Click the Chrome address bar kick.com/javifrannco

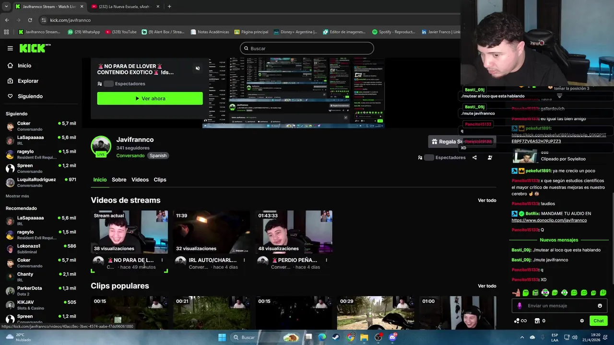click(70, 20)
